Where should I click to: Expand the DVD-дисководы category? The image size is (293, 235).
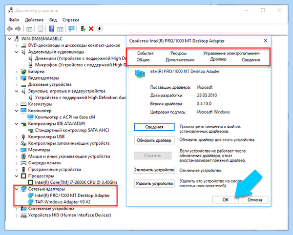point(17,45)
